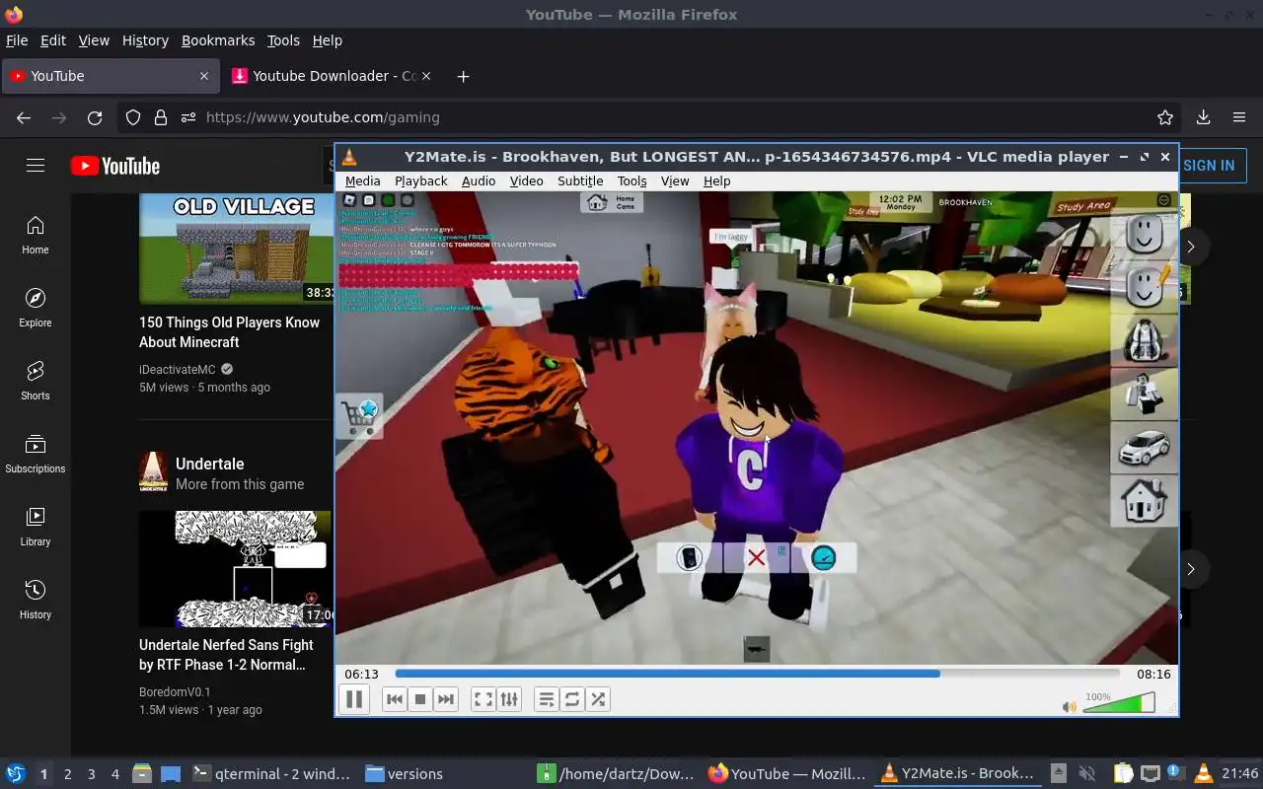Seek on the VLC playback progress bar
The height and width of the screenshot is (789, 1263).
tap(757, 675)
